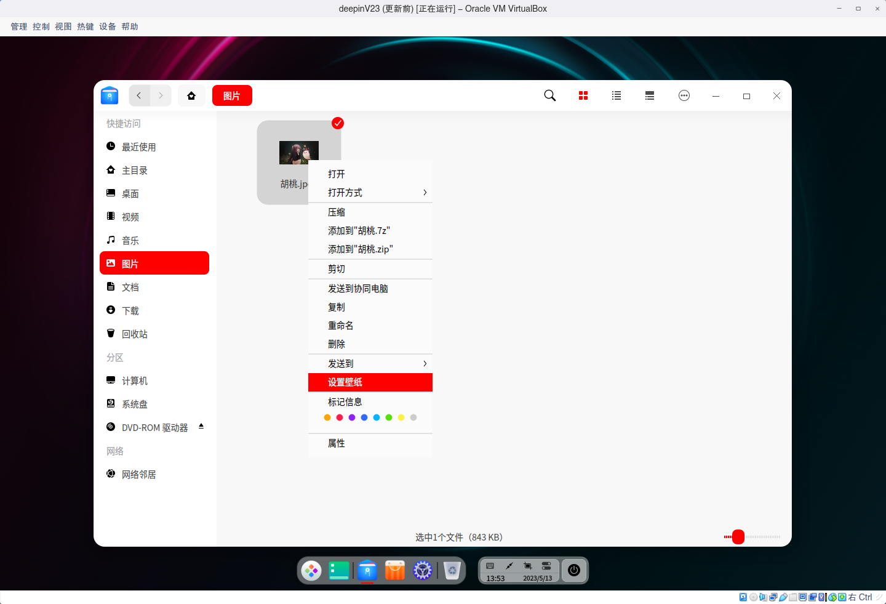This screenshot has width=886, height=604.
Task: Launch the App Store from the dock
Action: coord(394,571)
